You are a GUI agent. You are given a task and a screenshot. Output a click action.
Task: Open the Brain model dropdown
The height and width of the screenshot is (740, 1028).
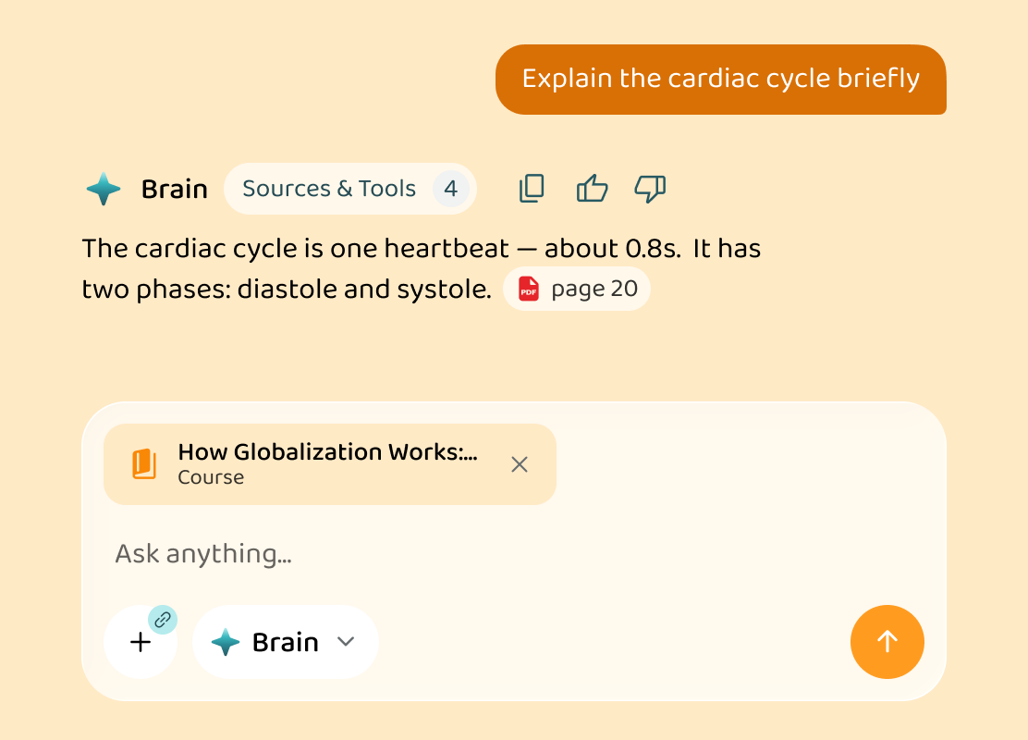[x=285, y=642]
